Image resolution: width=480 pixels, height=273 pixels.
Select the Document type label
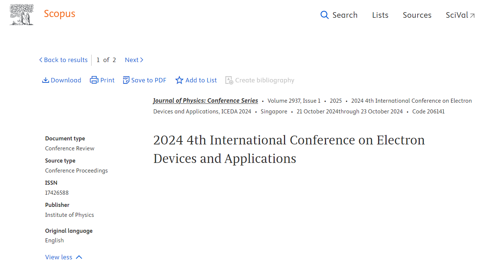(x=65, y=138)
